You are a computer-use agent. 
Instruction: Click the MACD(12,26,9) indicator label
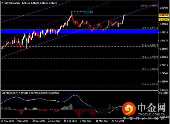(x=10, y=93)
